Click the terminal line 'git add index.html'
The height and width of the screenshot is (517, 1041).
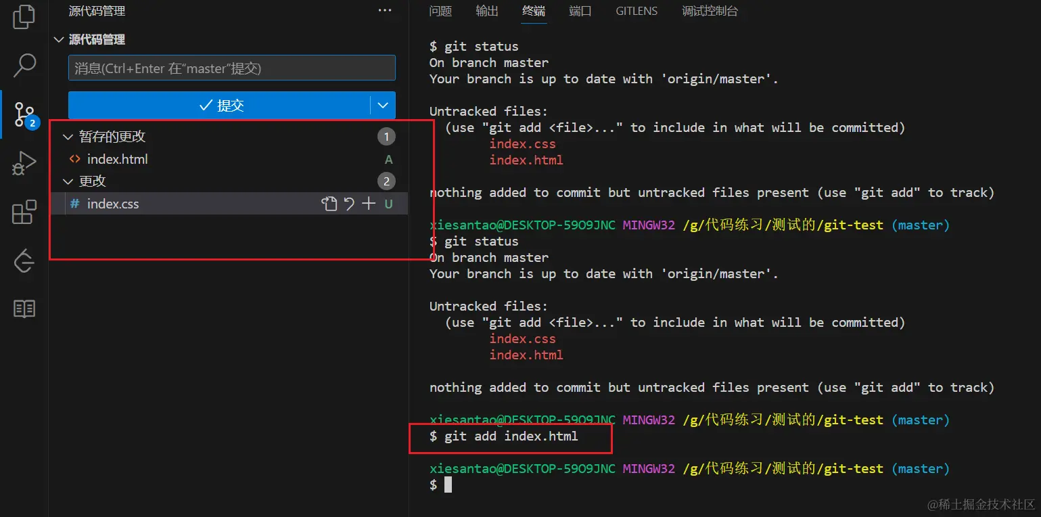point(504,436)
